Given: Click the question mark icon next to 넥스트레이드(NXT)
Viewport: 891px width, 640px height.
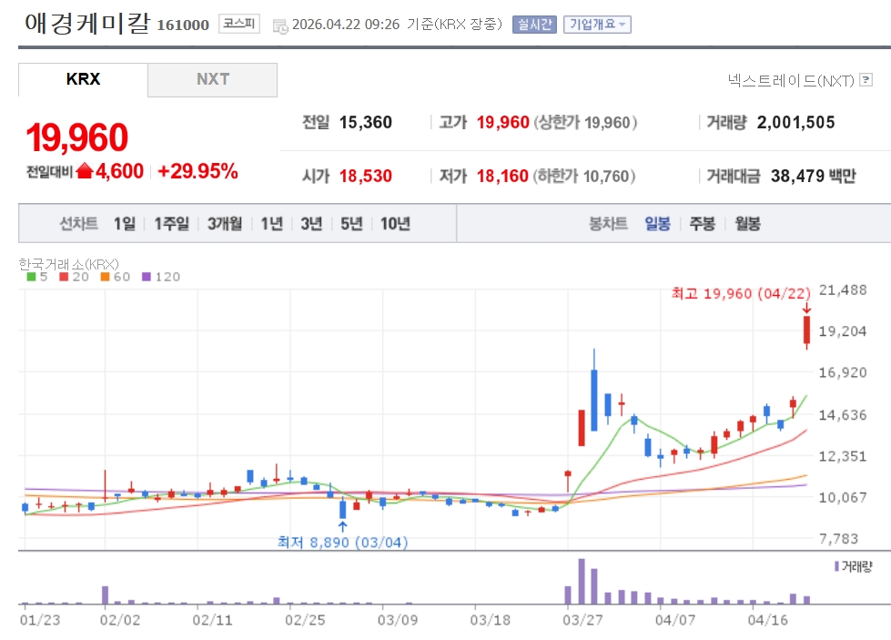Looking at the screenshot, I should 865,81.
